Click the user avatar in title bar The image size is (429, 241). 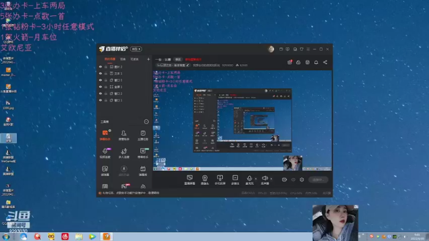click(271, 49)
